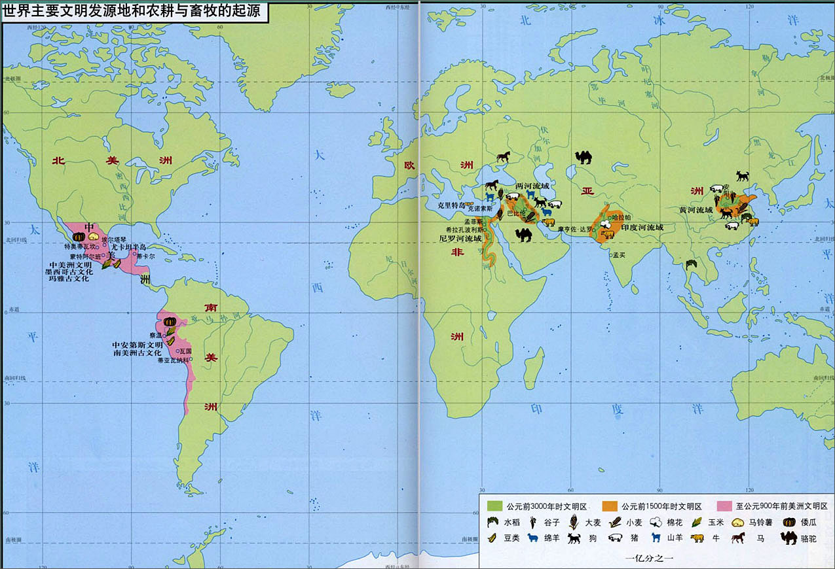Click the camel icon on the Arabian Peninsula
This screenshot has width=835, height=569.
tap(525, 235)
